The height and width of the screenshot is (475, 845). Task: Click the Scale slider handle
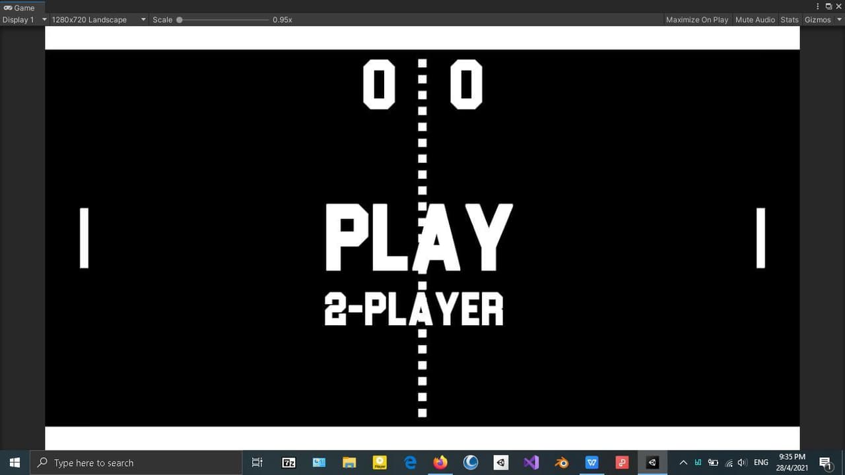[x=180, y=20]
